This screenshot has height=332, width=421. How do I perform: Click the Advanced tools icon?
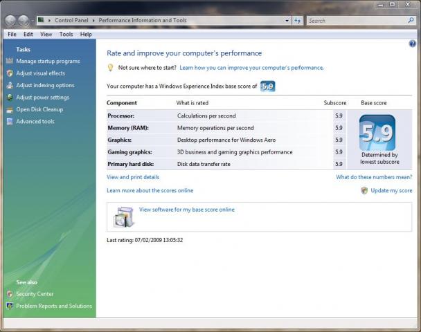click(10, 122)
